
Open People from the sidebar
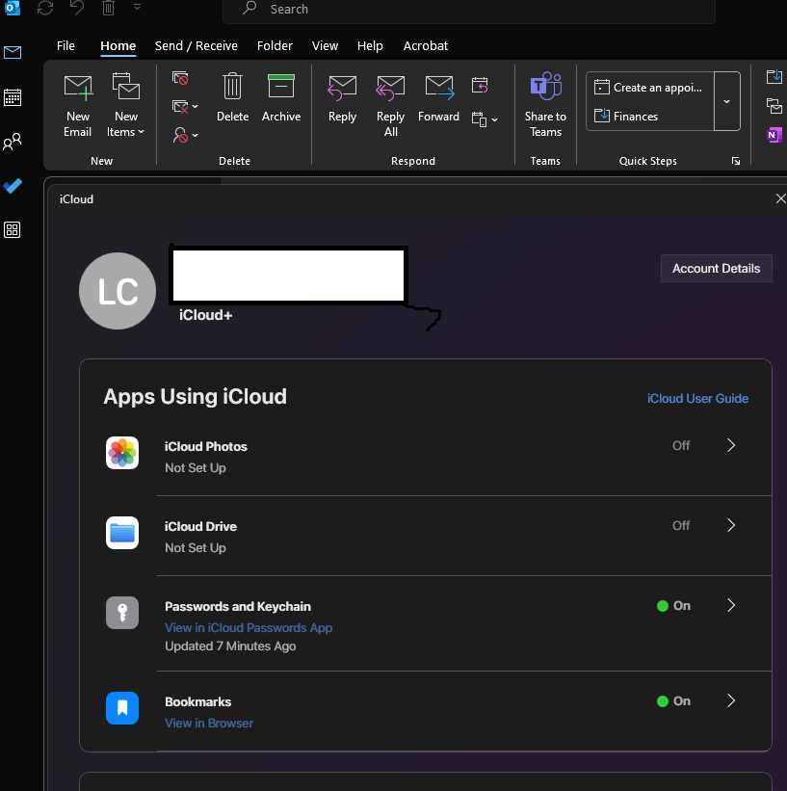(13, 142)
